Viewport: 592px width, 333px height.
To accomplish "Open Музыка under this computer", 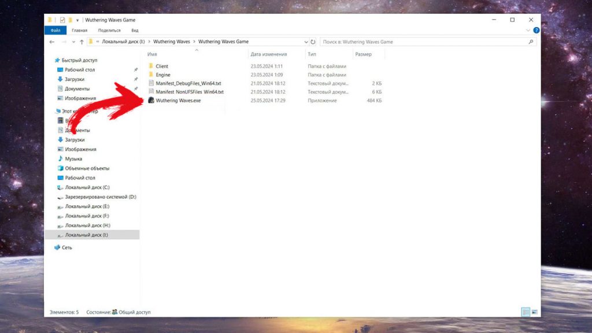I will pyautogui.click(x=73, y=159).
